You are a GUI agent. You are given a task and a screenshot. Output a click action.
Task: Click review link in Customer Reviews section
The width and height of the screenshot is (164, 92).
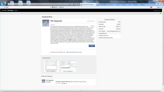80,82
